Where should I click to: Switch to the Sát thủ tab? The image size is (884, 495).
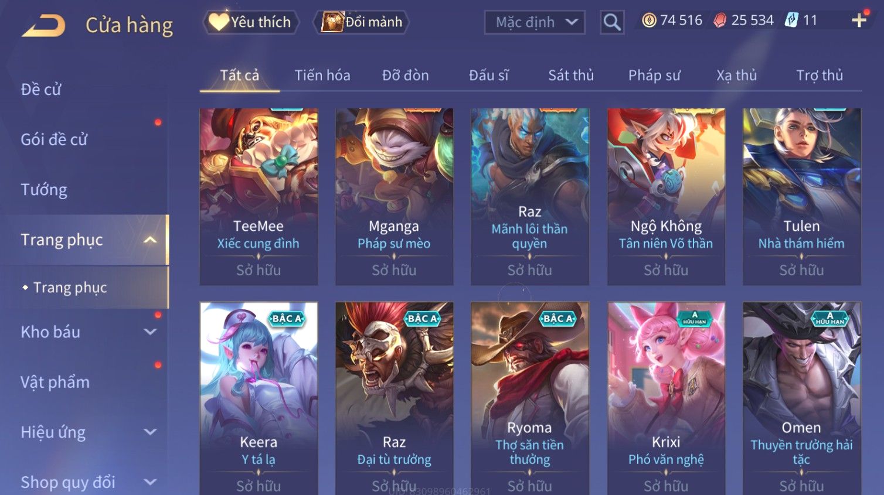[571, 75]
